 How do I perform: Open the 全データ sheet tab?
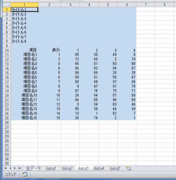(33, 168)
